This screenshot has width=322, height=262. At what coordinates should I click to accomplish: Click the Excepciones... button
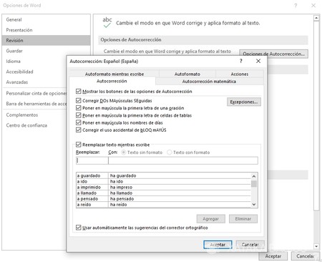244,102
